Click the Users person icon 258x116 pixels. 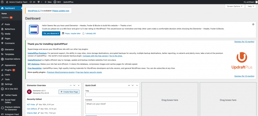tap(2, 75)
